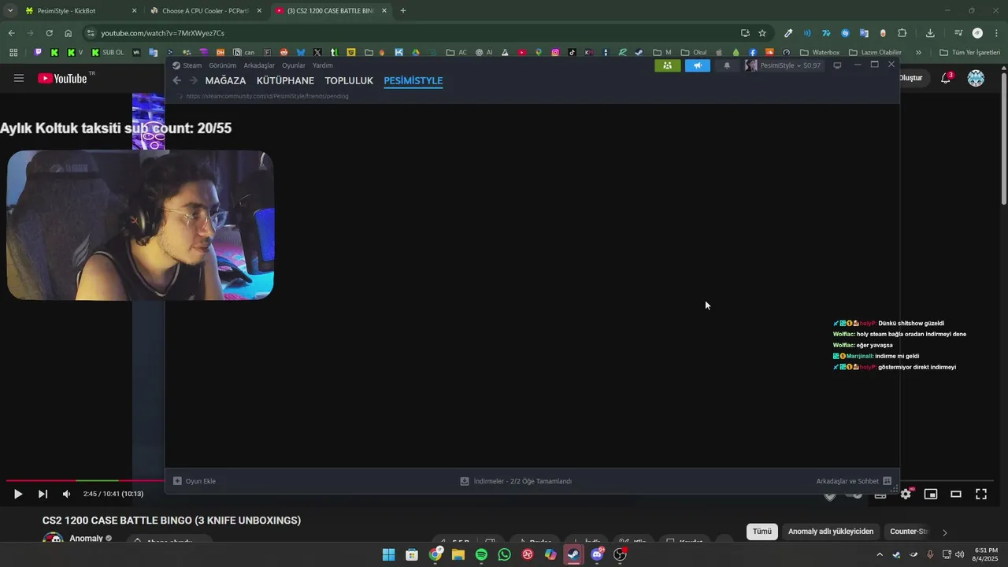Screen dimensions: 1008x567
Task: Click the Oyun Ekle plus icon in Steam
Action: [x=177, y=481]
